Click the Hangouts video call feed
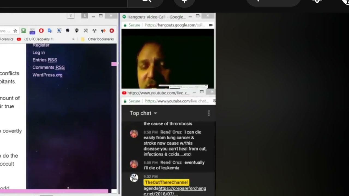Image resolution: width=349 pixels, height=196 pixels. click(x=168, y=59)
